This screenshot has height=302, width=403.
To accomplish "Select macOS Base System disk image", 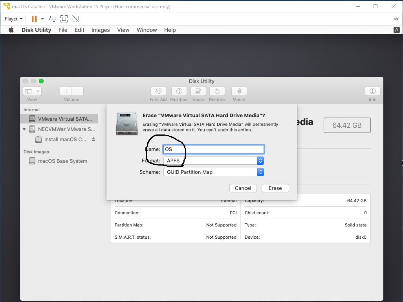I will [58, 161].
